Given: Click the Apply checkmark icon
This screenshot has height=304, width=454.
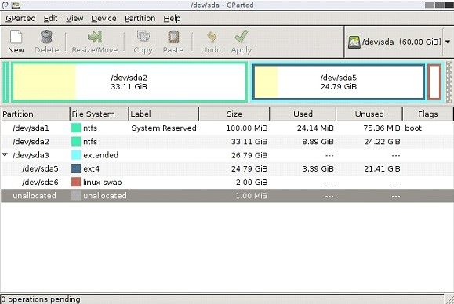Looking at the screenshot, I should point(242,37).
